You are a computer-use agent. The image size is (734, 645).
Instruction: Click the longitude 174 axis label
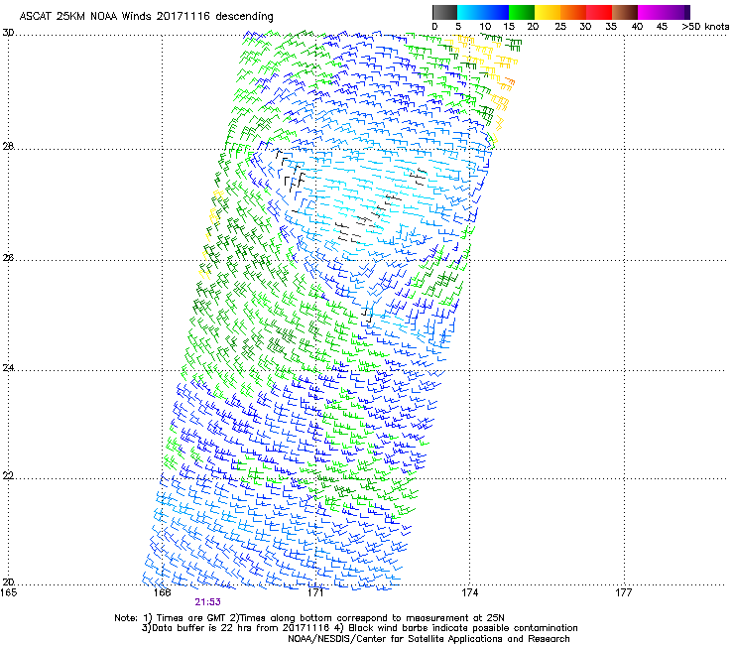tap(470, 592)
